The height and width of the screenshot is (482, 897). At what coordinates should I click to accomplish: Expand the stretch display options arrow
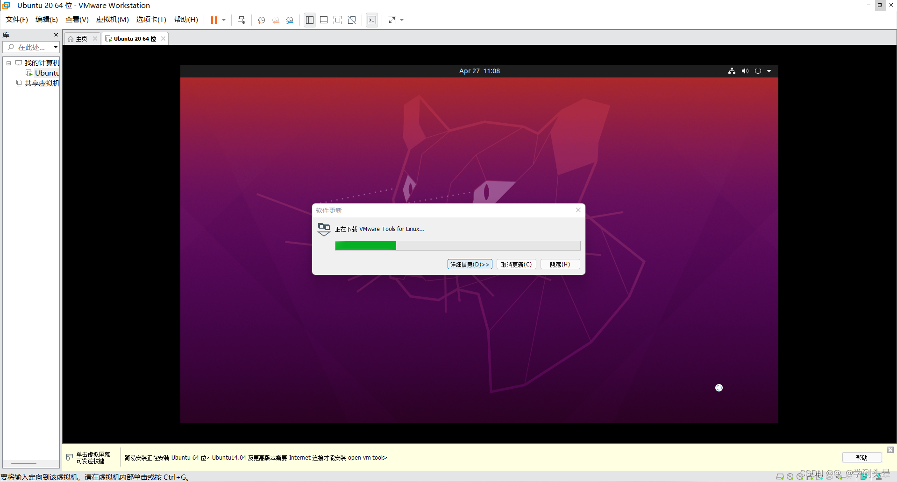click(402, 20)
